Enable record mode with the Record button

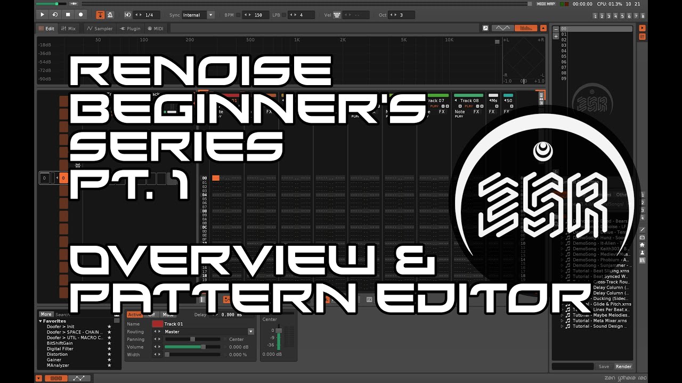[x=81, y=15]
